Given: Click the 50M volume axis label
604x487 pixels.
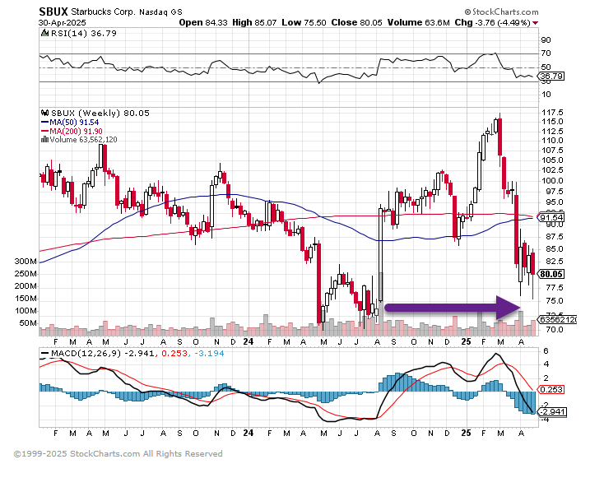Looking at the screenshot, I should (x=28, y=323).
